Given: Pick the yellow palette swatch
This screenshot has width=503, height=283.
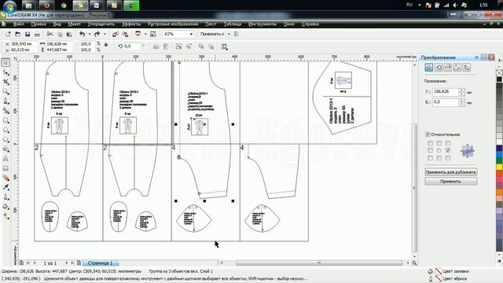Looking at the screenshot, I should coord(500,167).
